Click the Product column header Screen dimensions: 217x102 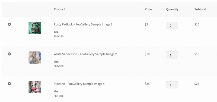click(x=59, y=9)
